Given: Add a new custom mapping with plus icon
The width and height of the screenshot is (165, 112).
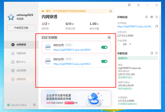Looking at the screenshot, I should click(x=109, y=37).
